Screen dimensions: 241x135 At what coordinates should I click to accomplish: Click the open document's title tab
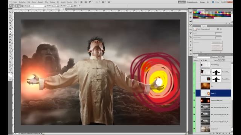[38, 9]
